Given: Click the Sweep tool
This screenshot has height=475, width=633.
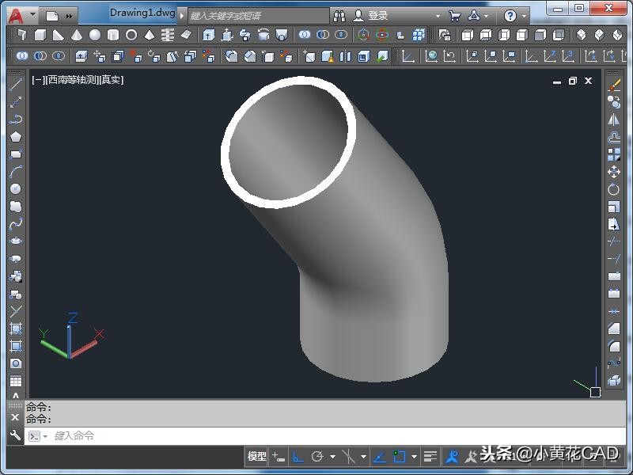Looking at the screenshot, I should 245,36.
